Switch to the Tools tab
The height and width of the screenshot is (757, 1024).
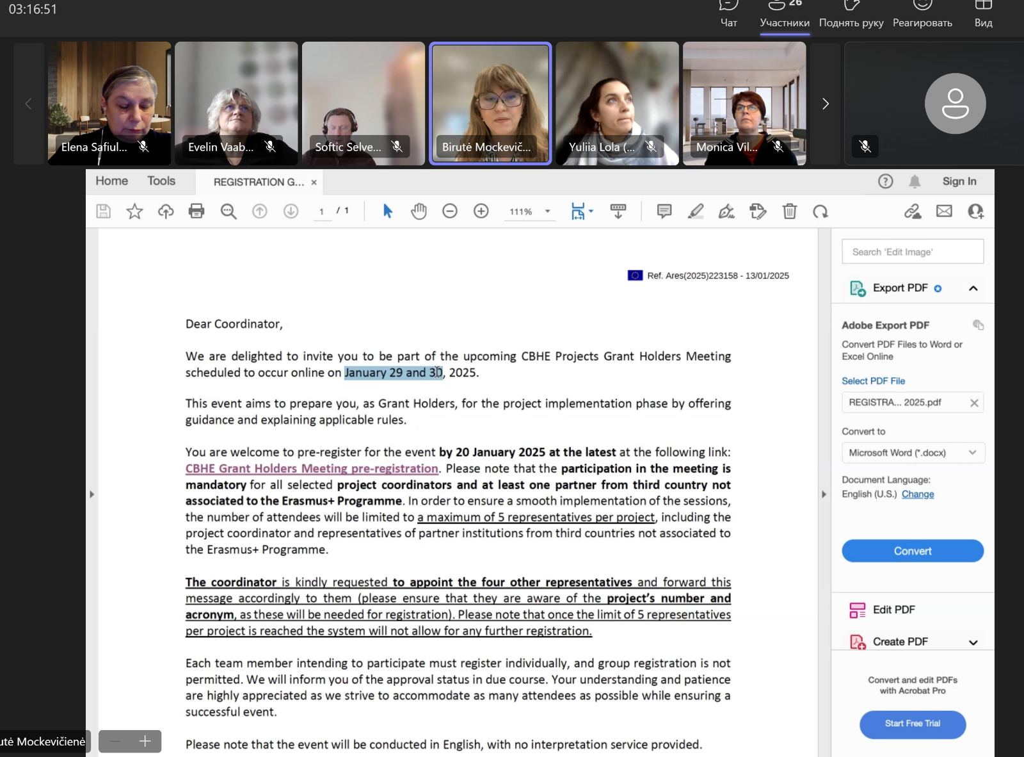tap(161, 181)
